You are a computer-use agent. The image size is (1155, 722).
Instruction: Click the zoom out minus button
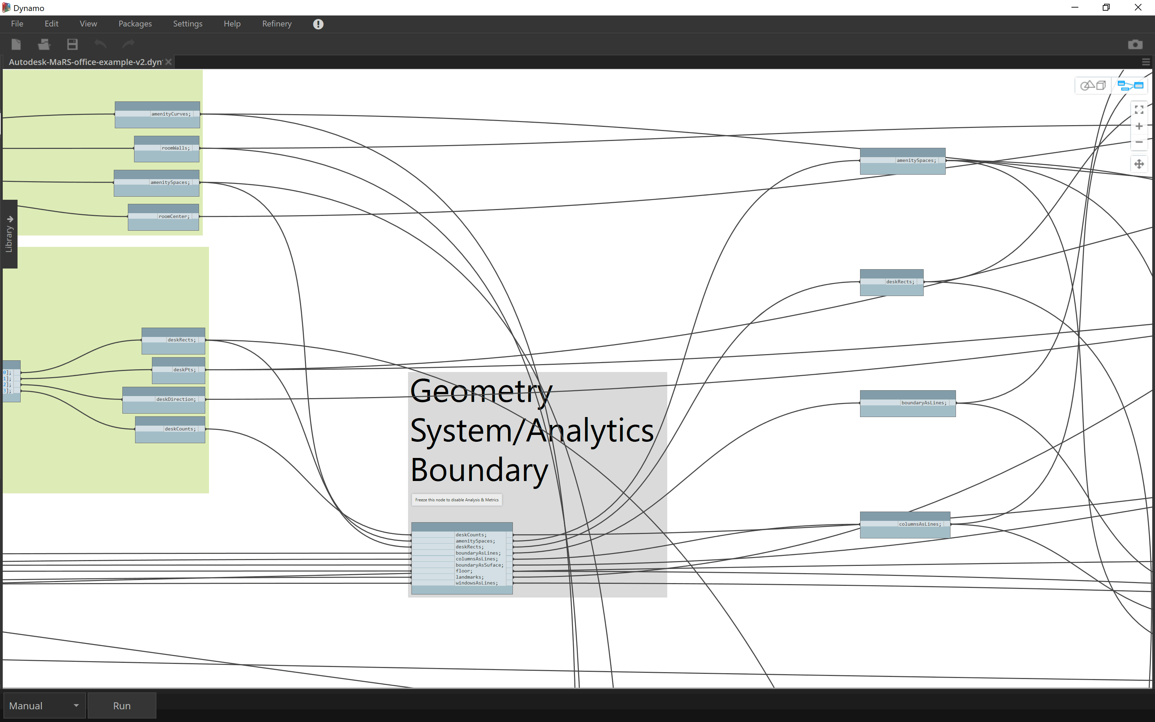1139,142
